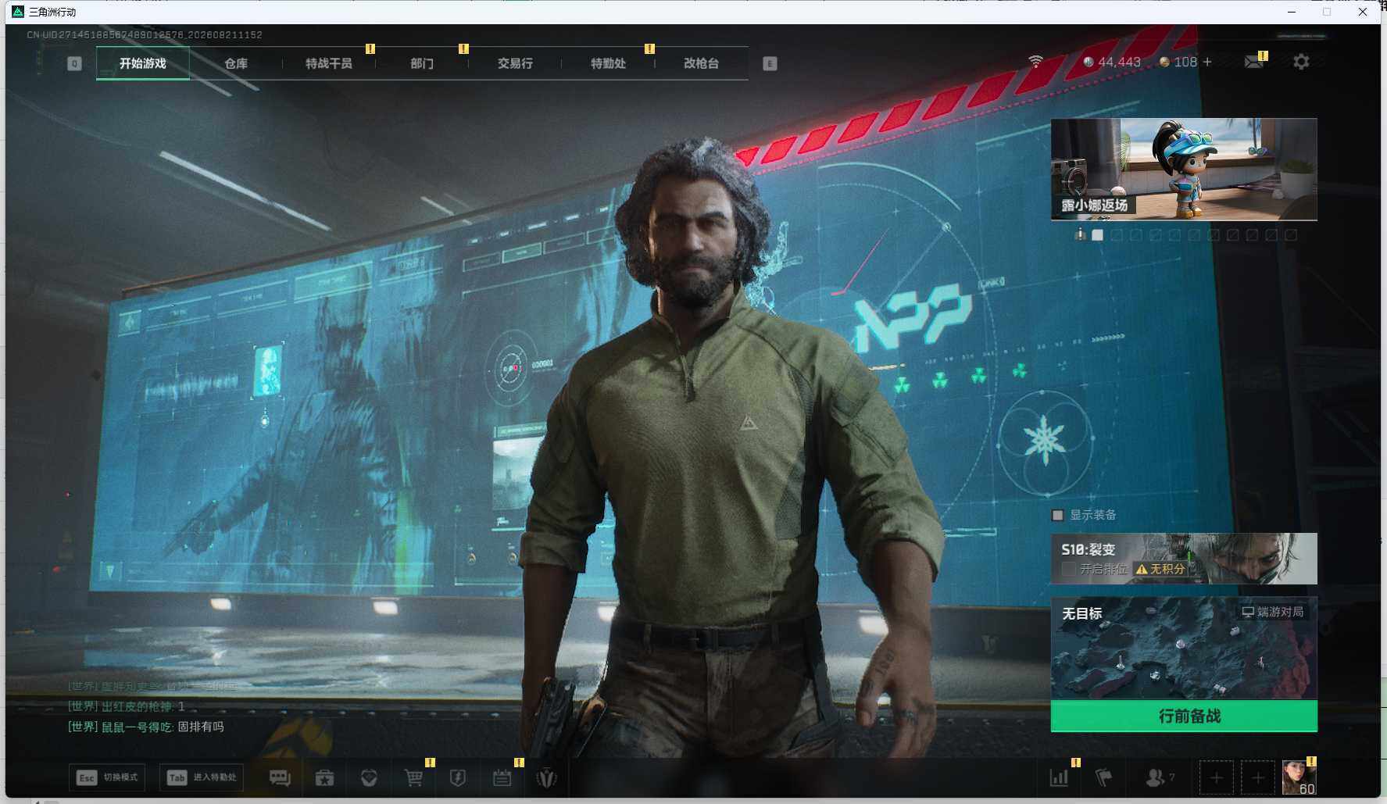The image size is (1387, 804).
Task: Click the Q previous-tab key icon
Action: 74,63
